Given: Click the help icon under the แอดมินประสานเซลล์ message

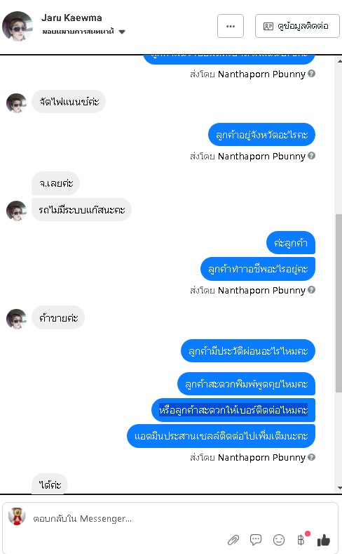Looking at the screenshot, I should pyautogui.click(x=311, y=457).
